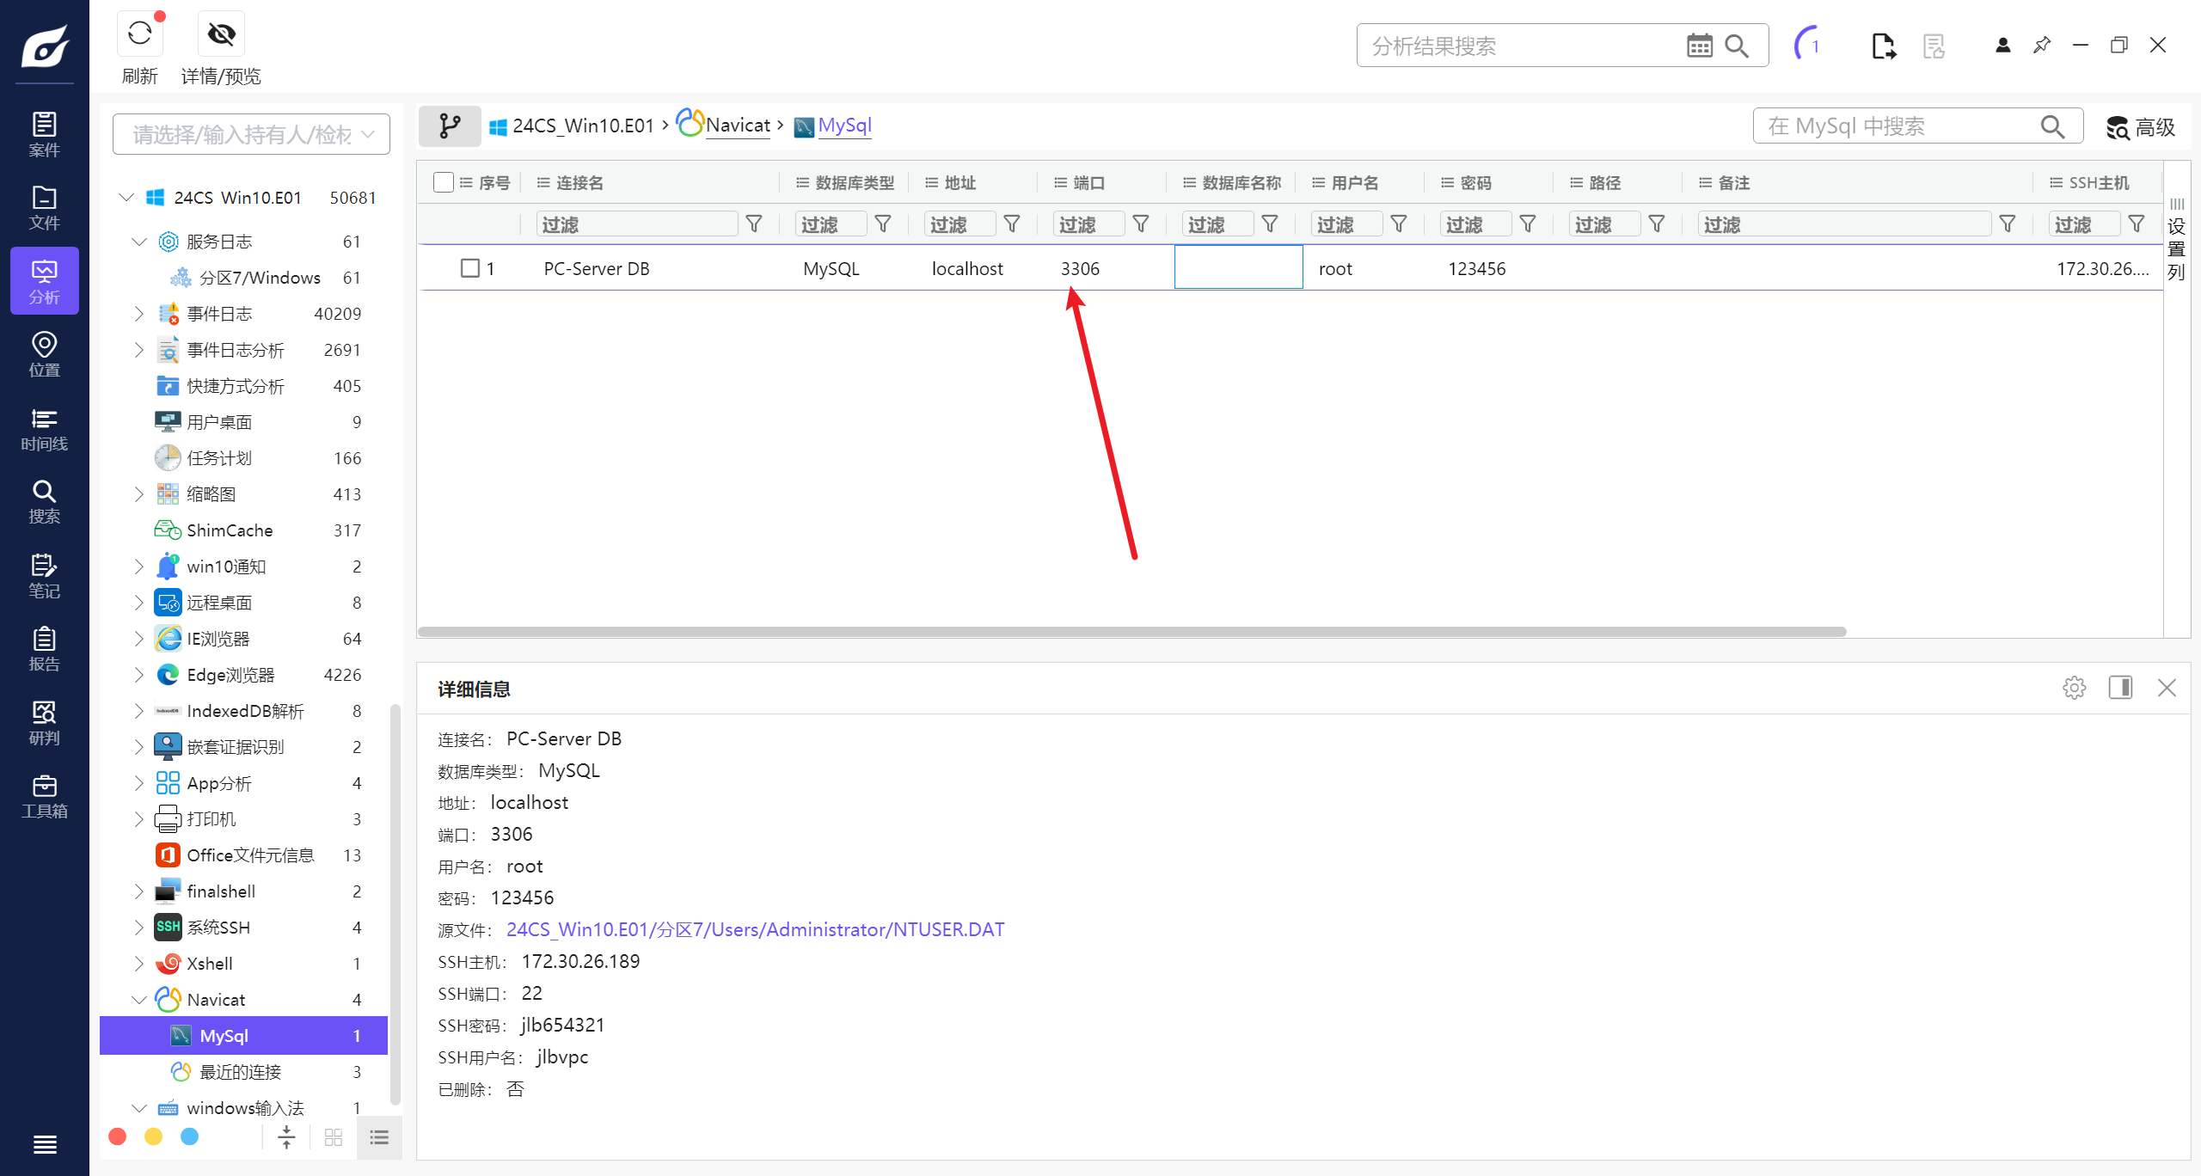Image resolution: width=2201 pixels, height=1176 pixels.
Task: Click the red color tag dot
Action: click(x=118, y=1136)
